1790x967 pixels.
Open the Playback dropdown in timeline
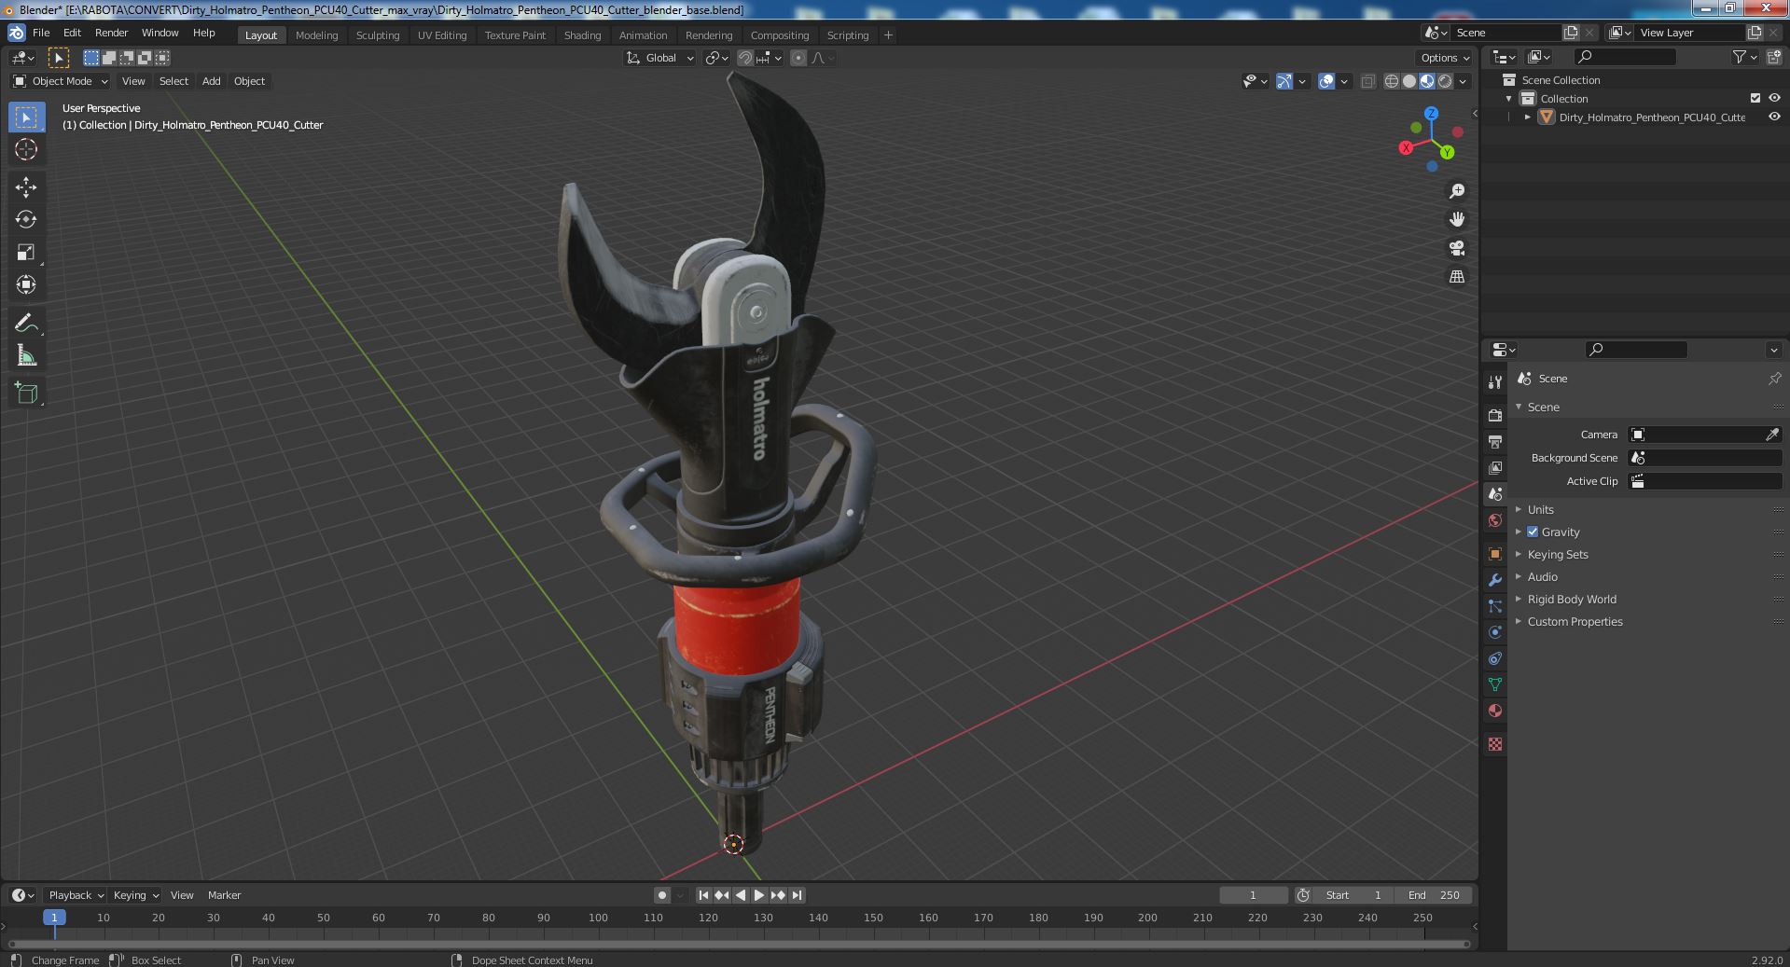76,895
